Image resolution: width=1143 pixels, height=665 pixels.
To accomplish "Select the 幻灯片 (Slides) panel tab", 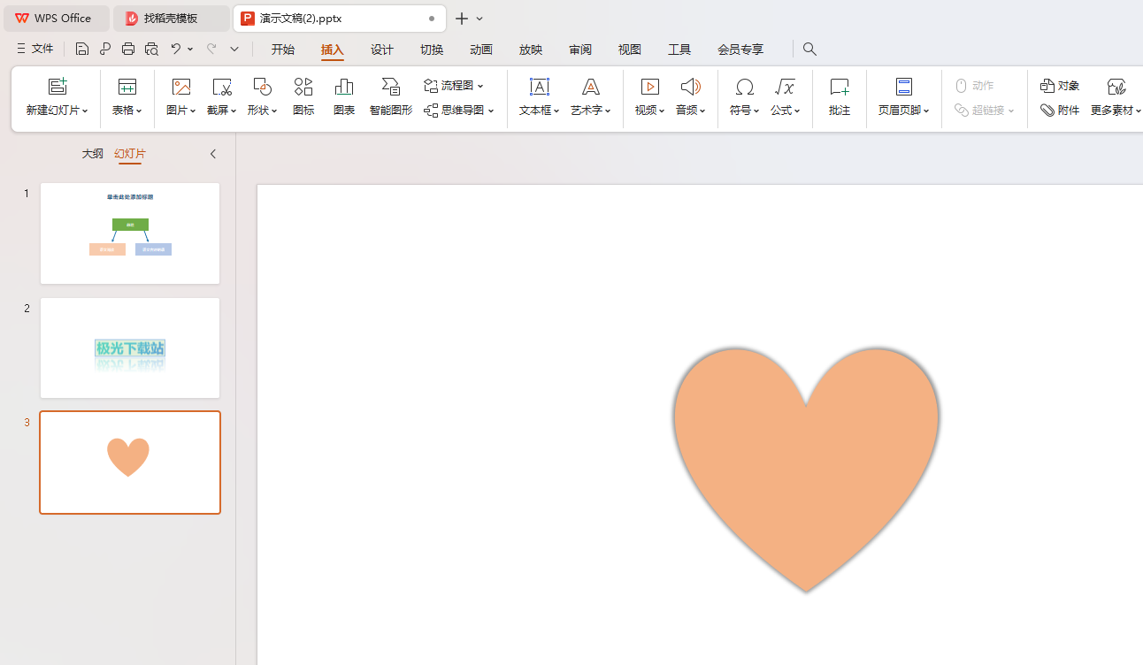I will point(130,154).
